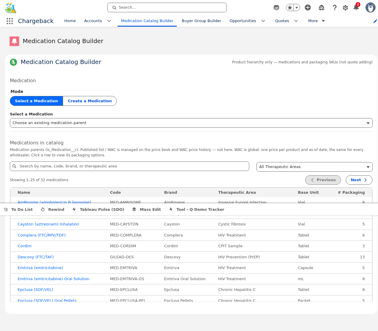Click the 'Capsule' base unit cell
This screenshot has width=378, height=331.
306,268
